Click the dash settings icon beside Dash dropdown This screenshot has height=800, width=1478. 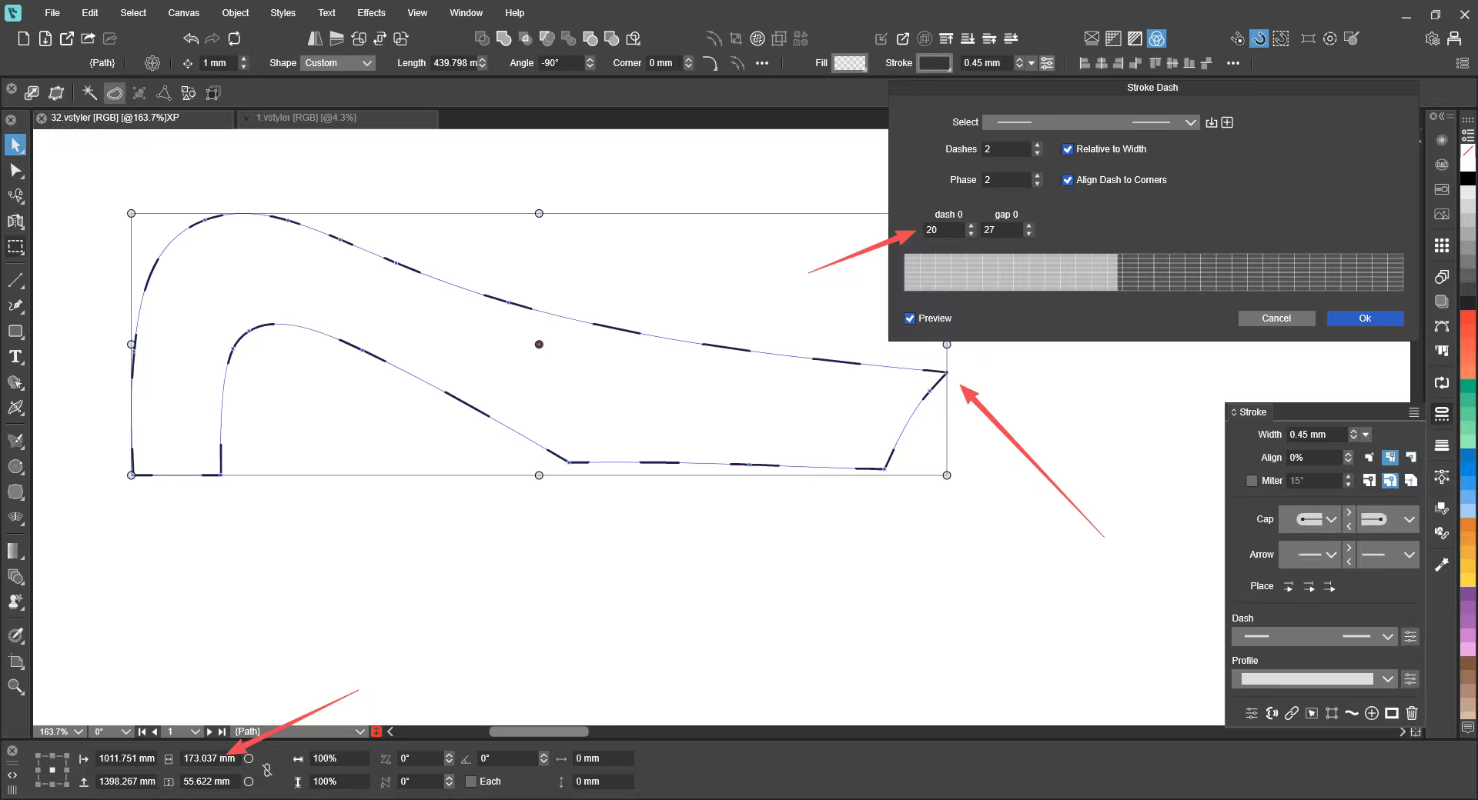1410,637
